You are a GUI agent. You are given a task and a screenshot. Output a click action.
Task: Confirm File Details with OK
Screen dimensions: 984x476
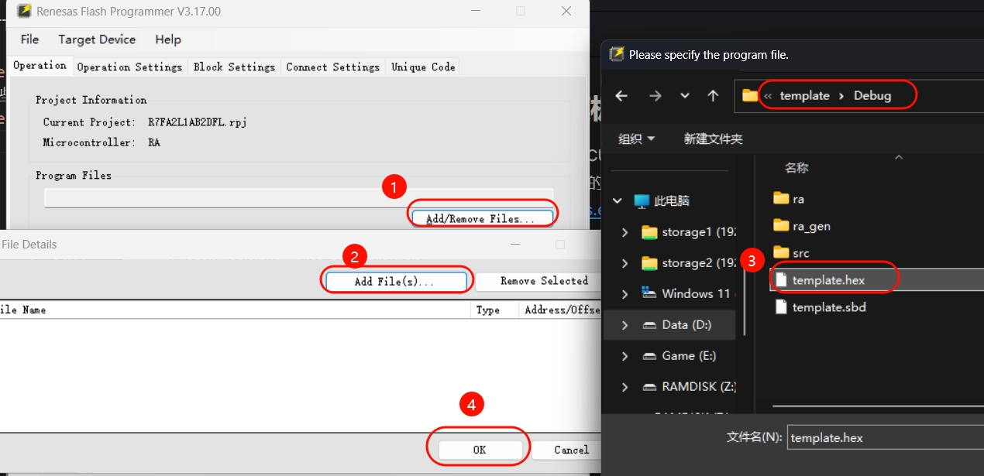coord(480,450)
